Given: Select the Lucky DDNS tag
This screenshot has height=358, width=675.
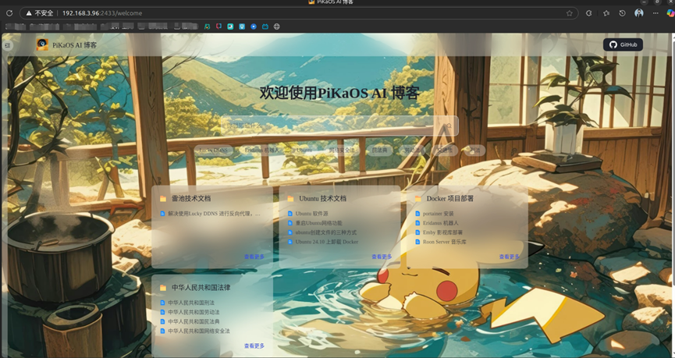Looking at the screenshot, I should 214,151.
